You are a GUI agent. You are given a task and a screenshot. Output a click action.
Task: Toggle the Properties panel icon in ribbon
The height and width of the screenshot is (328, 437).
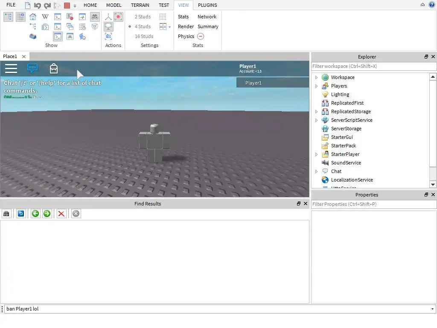point(20,17)
